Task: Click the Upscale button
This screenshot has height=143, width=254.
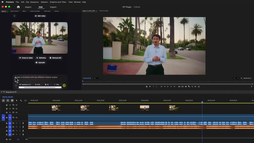Action: coord(40,62)
